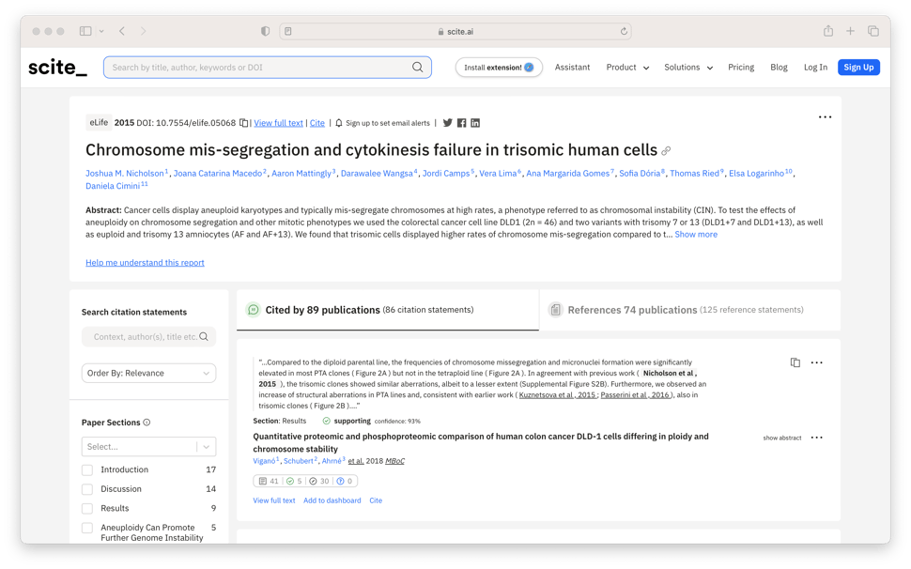Viewport: 911px width, 569px height.
Task: Check the Discussion section filter
Action: (x=87, y=489)
